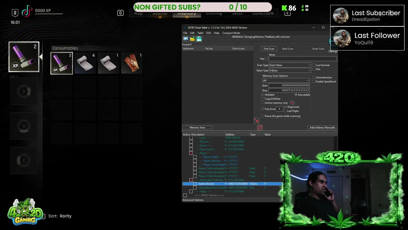The image size is (408, 230).
Task: Click the First Scan button
Action: (x=269, y=49)
